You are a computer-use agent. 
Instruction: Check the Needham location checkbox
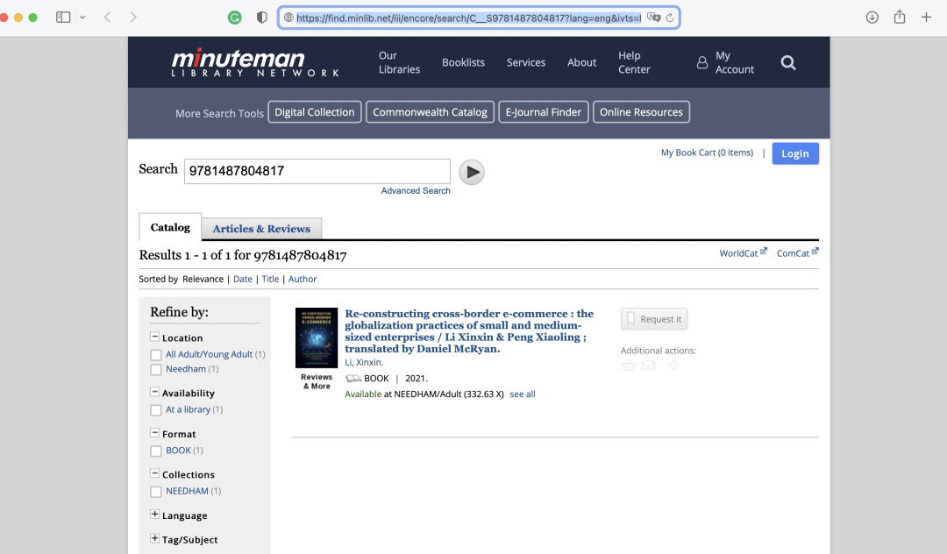156,369
